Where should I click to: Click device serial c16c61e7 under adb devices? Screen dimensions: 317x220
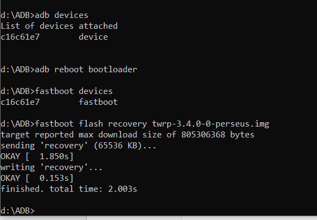pyautogui.click(x=20, y=37)
